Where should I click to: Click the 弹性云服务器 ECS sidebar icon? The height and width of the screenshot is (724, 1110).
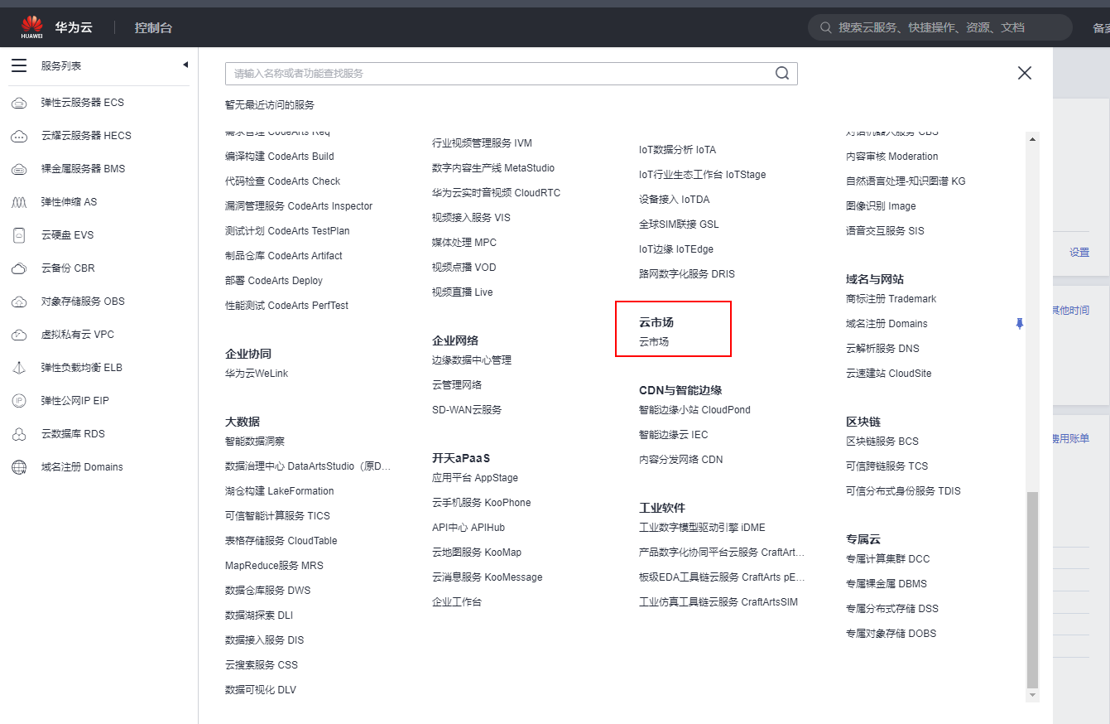pos(19,103)
